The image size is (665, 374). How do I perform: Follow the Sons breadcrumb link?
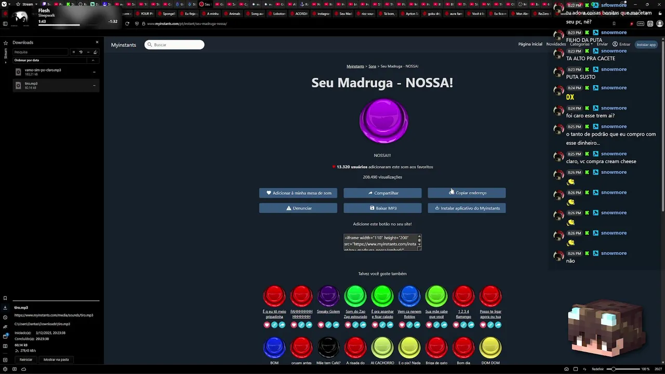(x=373, y=66)
